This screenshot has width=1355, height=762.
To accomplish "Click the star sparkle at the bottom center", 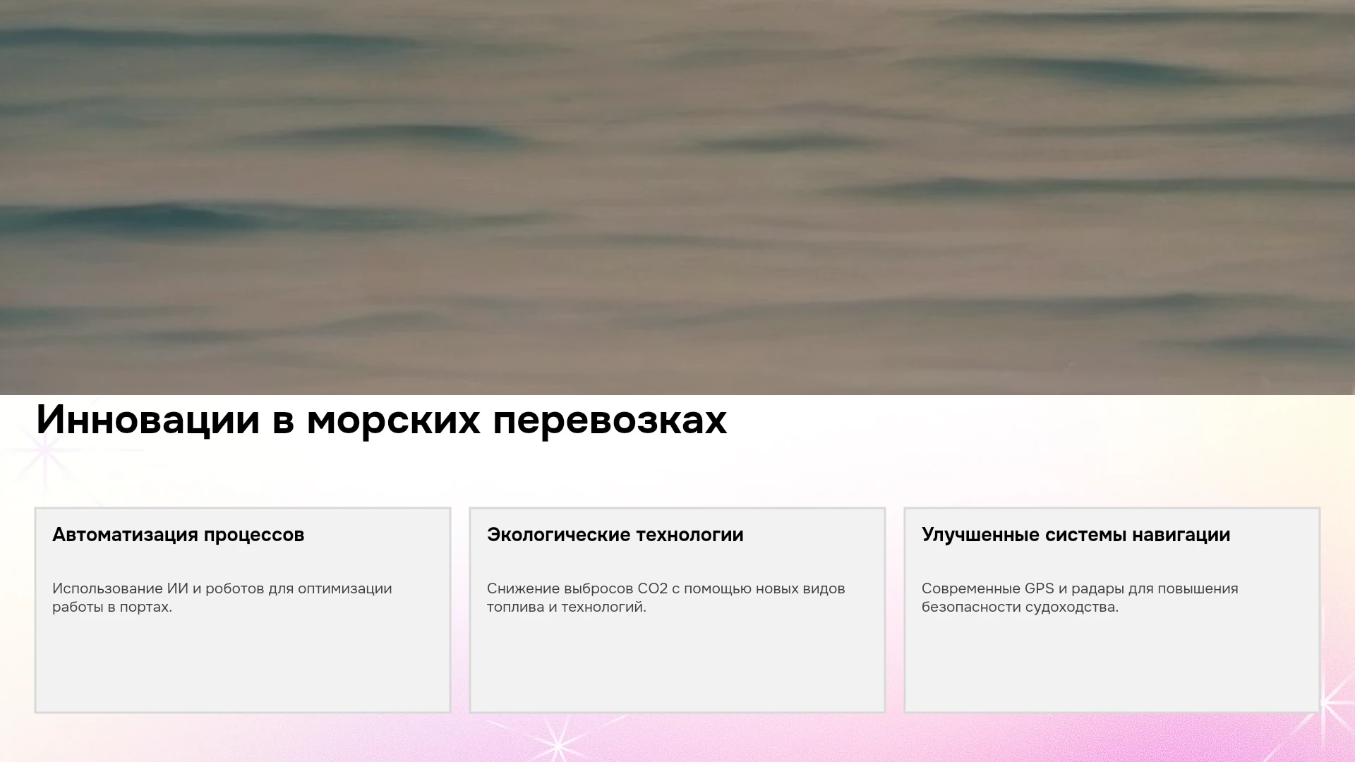I will click(x=558, y=744).
